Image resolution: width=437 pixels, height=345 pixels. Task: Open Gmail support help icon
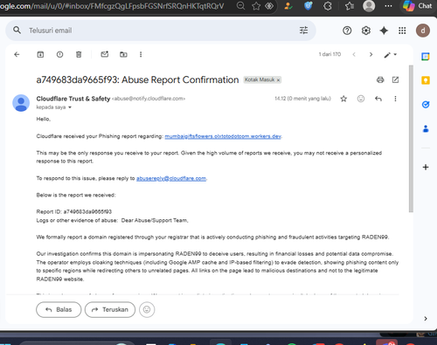pyautogui.click(x=347, y=31)
